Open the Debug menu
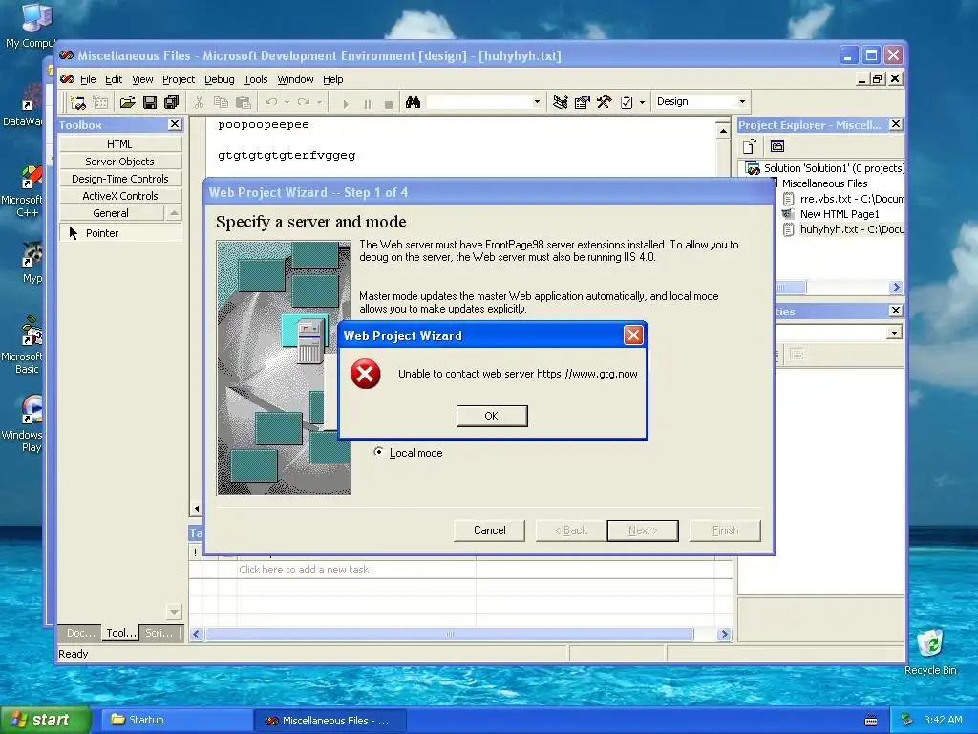The height and width of the screenshot is (734, 978). [x=219, y=79]
